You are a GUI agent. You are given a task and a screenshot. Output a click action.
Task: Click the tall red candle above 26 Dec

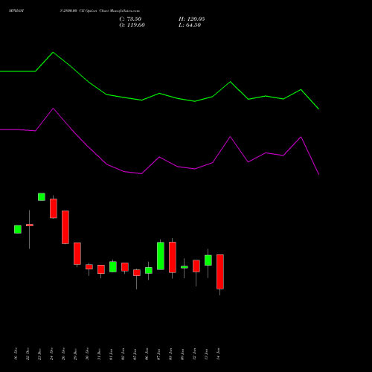65,227
